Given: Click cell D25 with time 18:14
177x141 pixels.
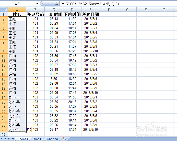Looking at the screenshot, I should point(72,125).
